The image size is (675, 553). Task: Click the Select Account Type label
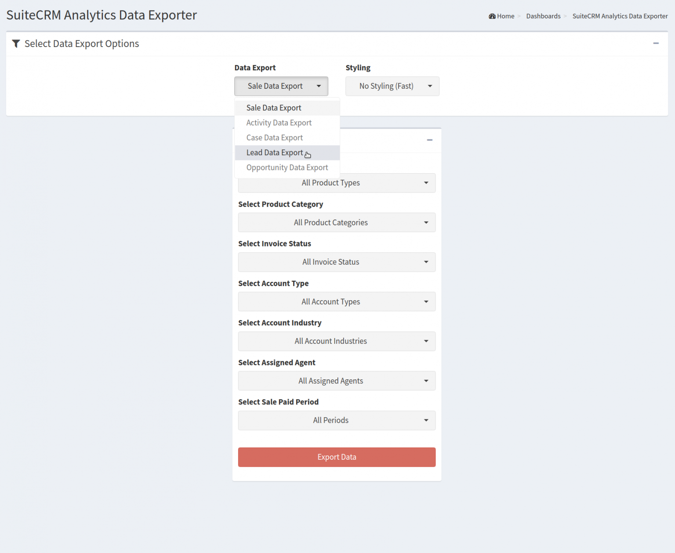[x=273, y=283]
